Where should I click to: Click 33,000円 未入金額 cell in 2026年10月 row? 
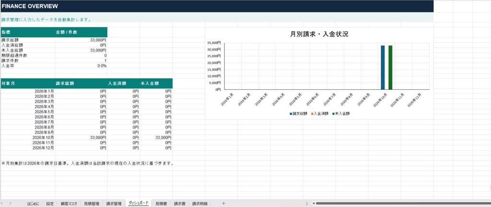[156, 137]
